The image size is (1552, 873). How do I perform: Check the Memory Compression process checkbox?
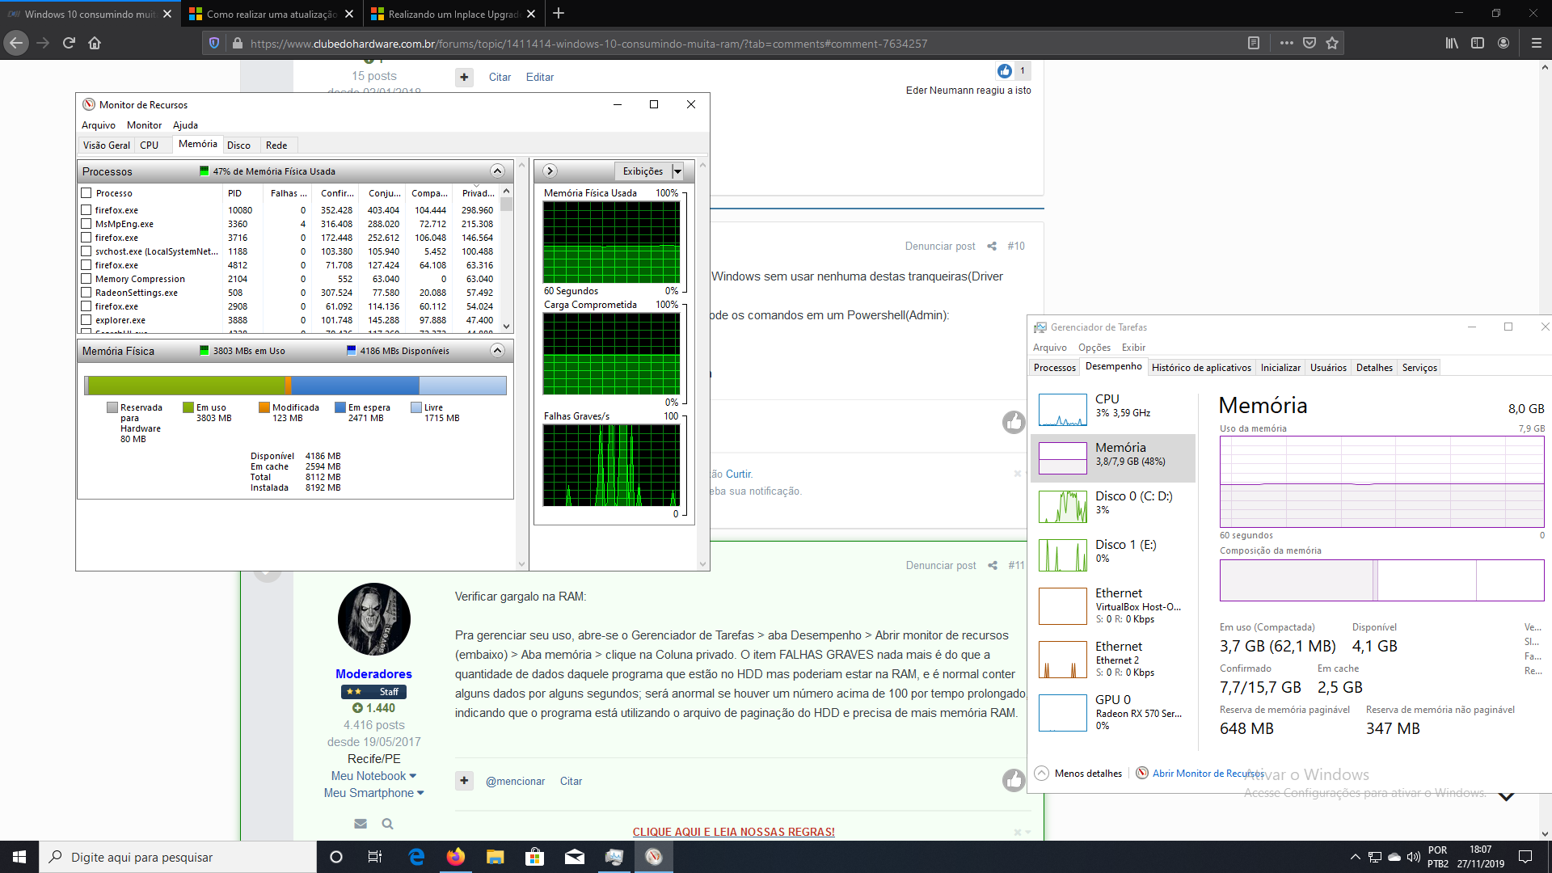point(86,279)
